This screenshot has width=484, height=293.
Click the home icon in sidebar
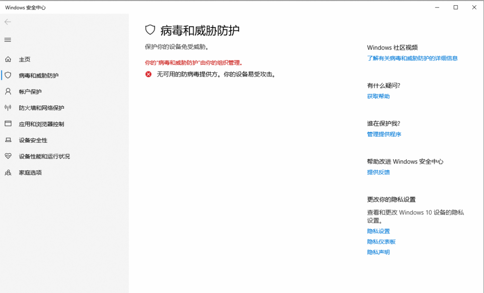[x=8, y=59]
